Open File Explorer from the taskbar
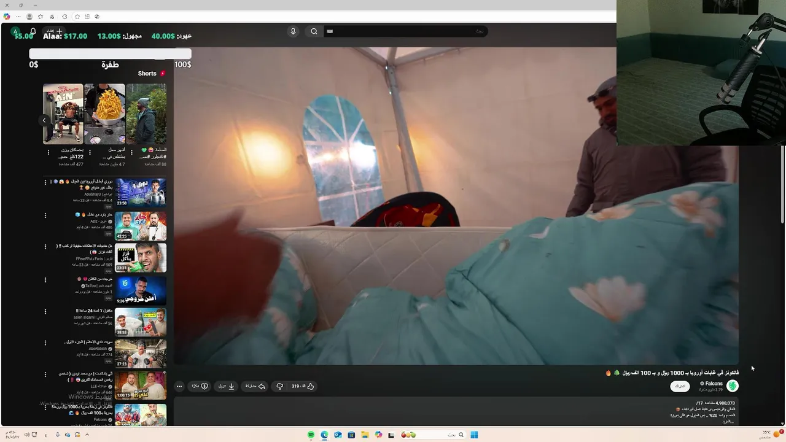This screenshot has width=786, height=442. tap(365, 435)
